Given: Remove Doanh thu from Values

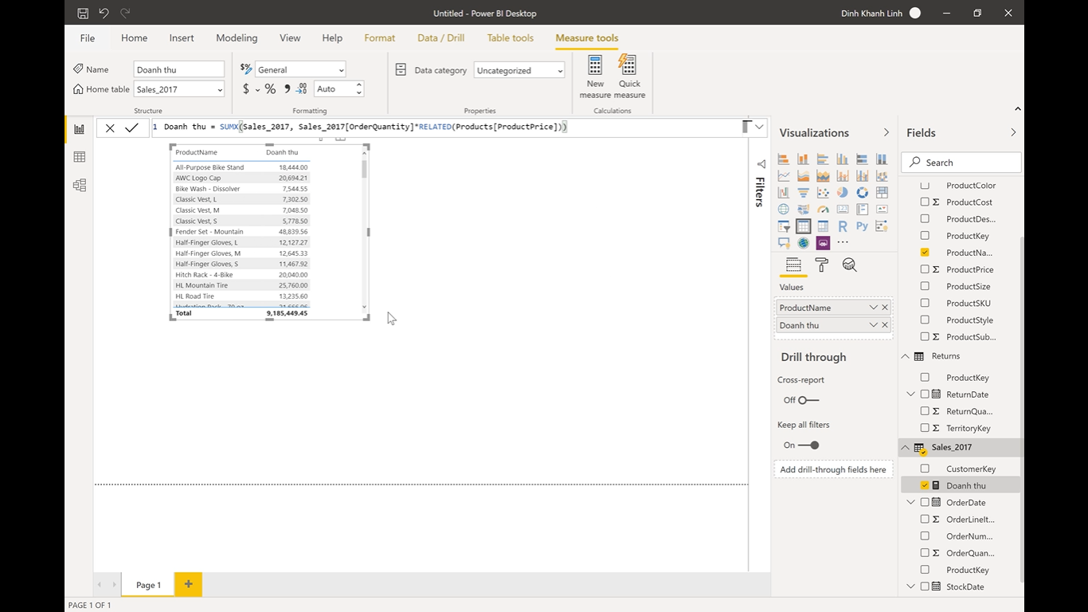Looking at the screenshot, I should (885, 325).
